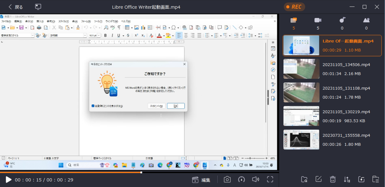Click the file name 20231105_130219.mp4
The image size is (385, 187).
(346, 112)
